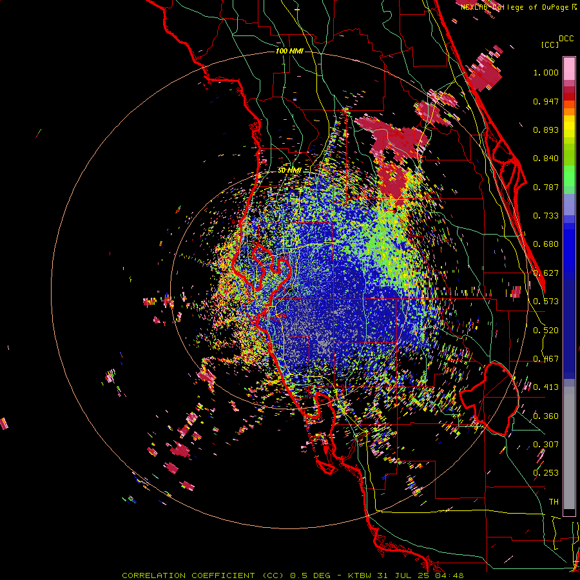Select the 0.467 scale value

(x=546, y=359)
